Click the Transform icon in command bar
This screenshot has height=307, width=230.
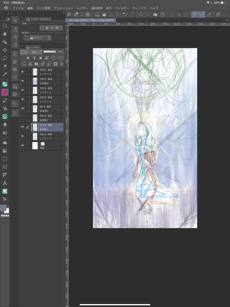point(162,14)
